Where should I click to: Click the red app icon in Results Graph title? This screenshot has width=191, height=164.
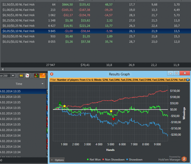tap(52, 74)
